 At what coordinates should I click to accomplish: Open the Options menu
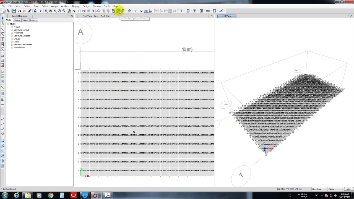pyautogui.click(x=97, y=6)
